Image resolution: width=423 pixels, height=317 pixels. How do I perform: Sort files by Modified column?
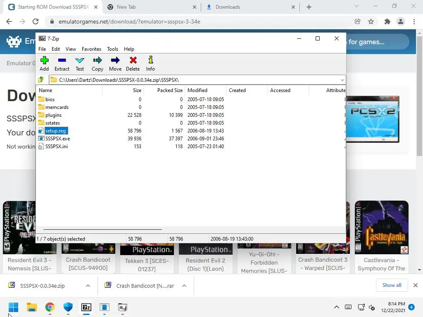coord(206,90)
